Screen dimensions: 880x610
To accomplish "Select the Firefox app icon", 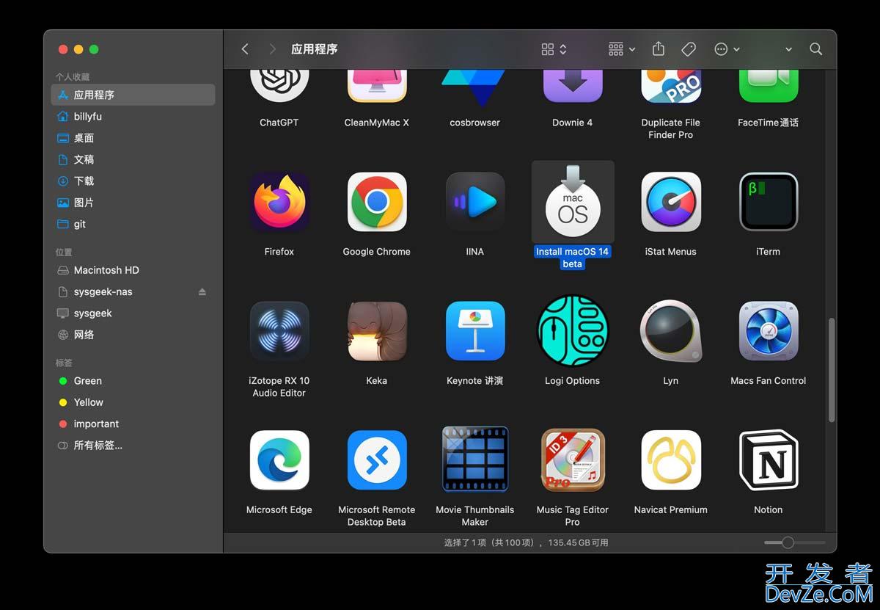I will (x=279, y=202).
